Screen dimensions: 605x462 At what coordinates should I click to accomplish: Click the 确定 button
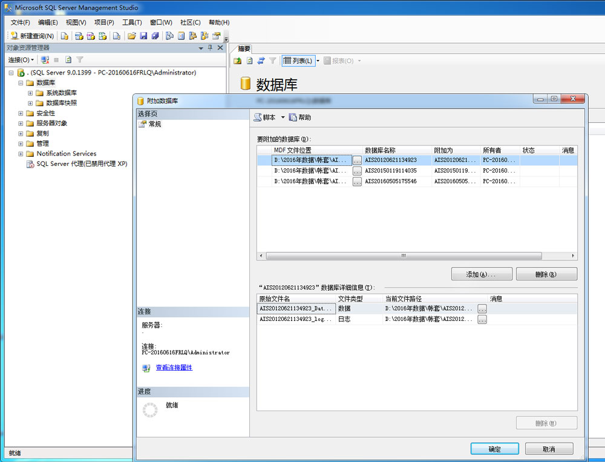coord(494,449)
